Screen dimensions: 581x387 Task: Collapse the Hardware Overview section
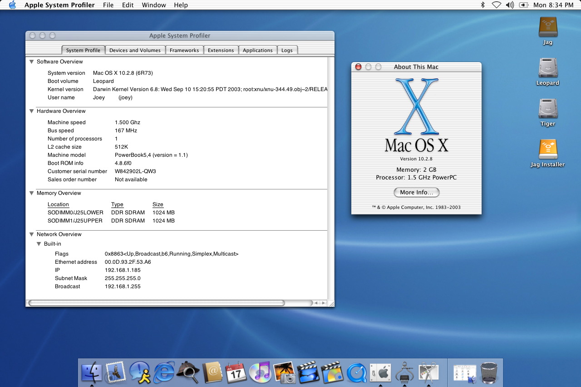pyautogui.click(x=31, y=111)
